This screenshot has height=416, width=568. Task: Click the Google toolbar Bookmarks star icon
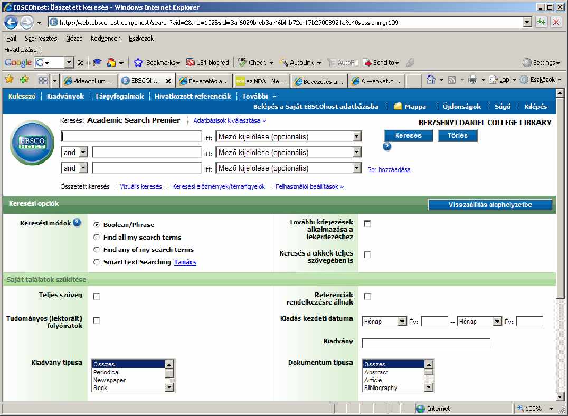pyautogui.click(x=138, y=62)
